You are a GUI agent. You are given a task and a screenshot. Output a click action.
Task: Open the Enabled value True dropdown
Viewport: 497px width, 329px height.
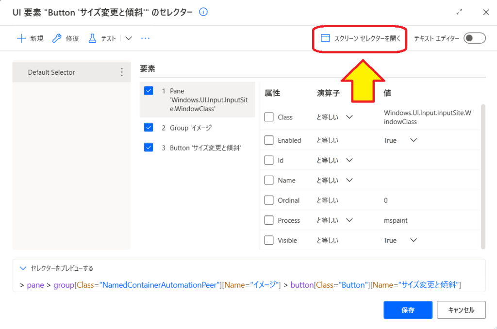[413, 140]
